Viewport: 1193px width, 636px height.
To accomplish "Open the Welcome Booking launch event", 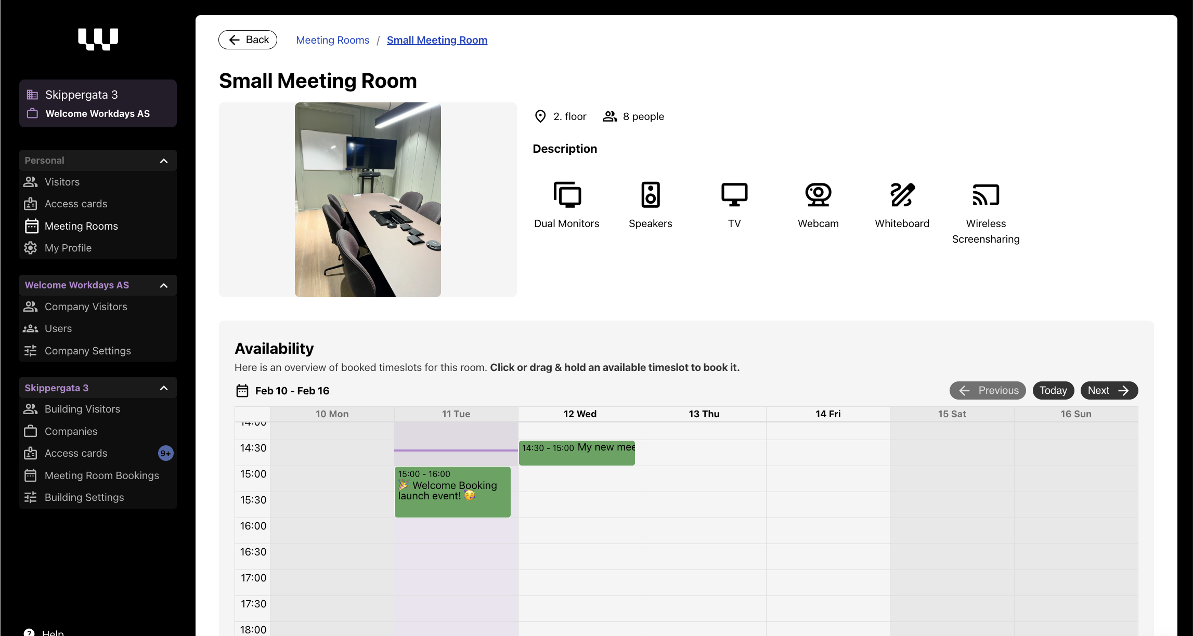I will pyautogui.click(x=452, y=492).
